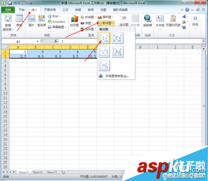Select cell D2 containing 8.5
The height and width of the screenshot is (181, 208).
[x=70, y=56]
